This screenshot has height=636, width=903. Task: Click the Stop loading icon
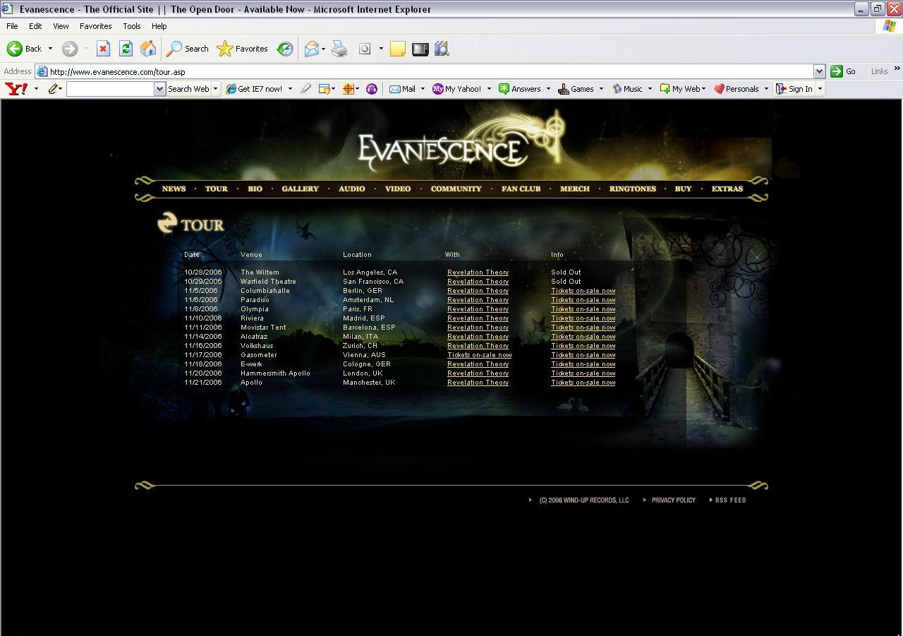point(103,49)
